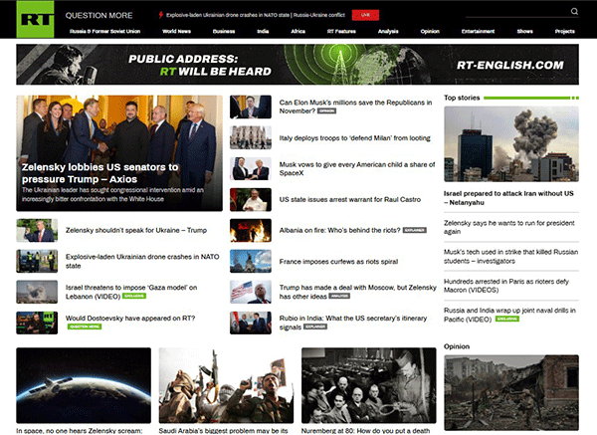
Task: Open Italy deploys troops Milan article
Action: point(354,138)
